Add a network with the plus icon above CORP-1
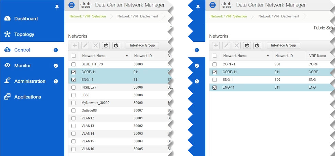The image size is (335, 156). tap(216, 45)
